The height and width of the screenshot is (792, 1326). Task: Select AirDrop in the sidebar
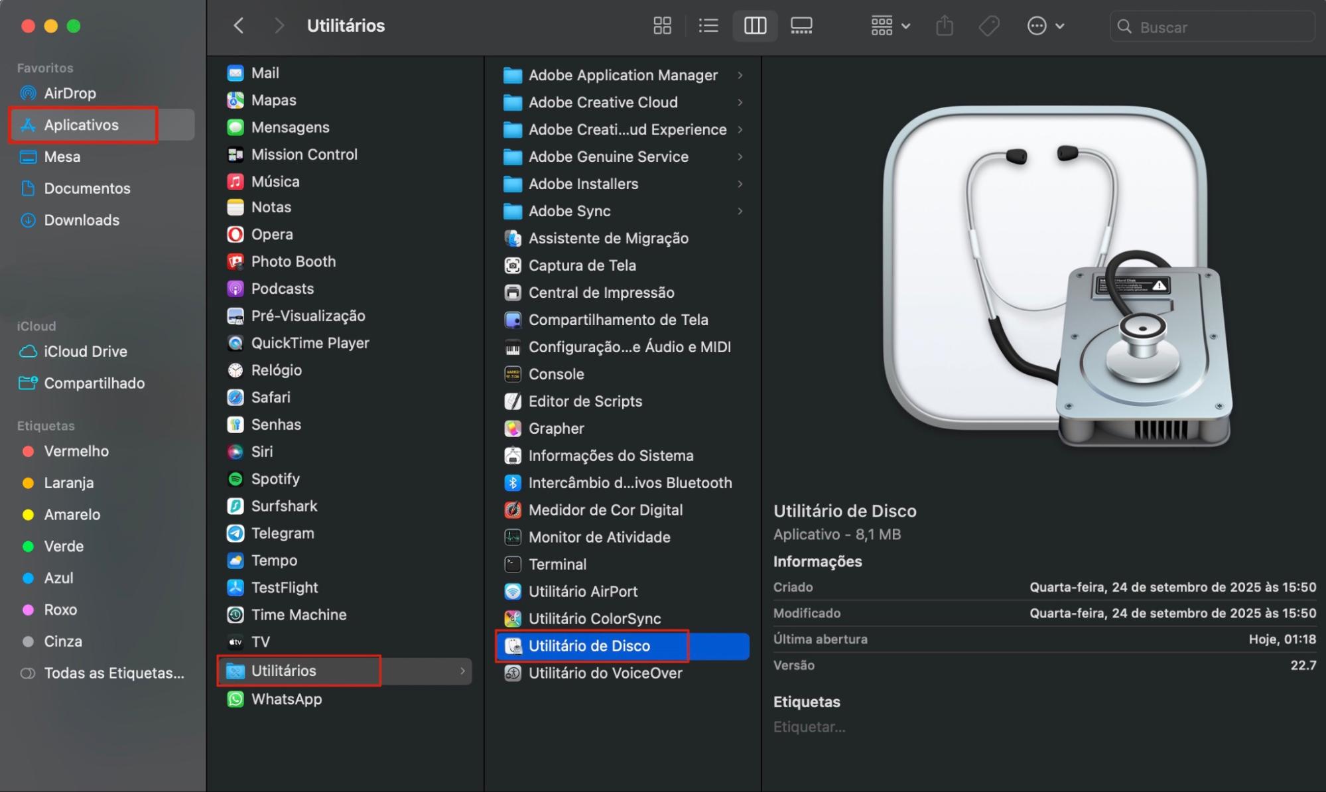(71, 93)
